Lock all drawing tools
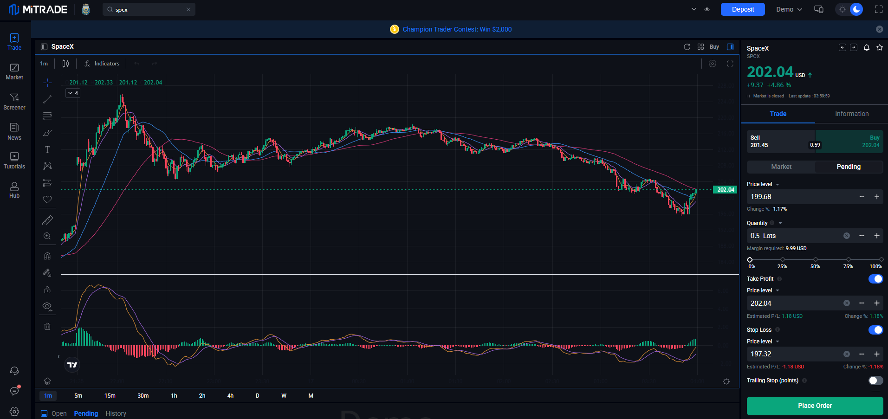Image resolution: width=888 pixels, height=419 pixels. (47, 290)
